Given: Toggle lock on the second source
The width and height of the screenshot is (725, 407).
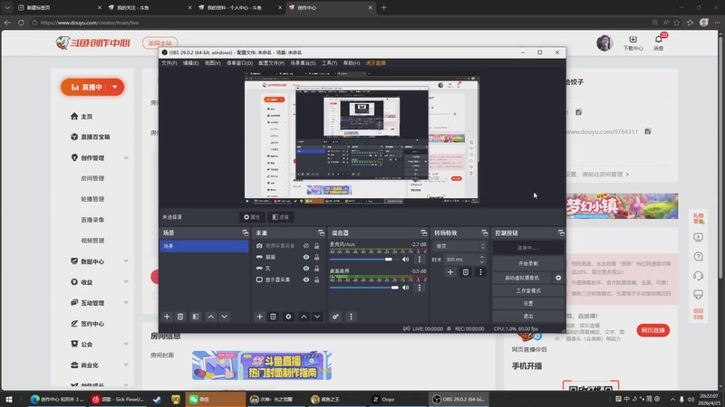Looking at the screenshot, I should click(x=316, y=257).
